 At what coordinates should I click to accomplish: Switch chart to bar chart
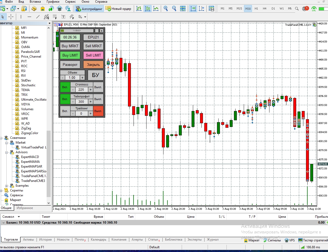[139, 8]
